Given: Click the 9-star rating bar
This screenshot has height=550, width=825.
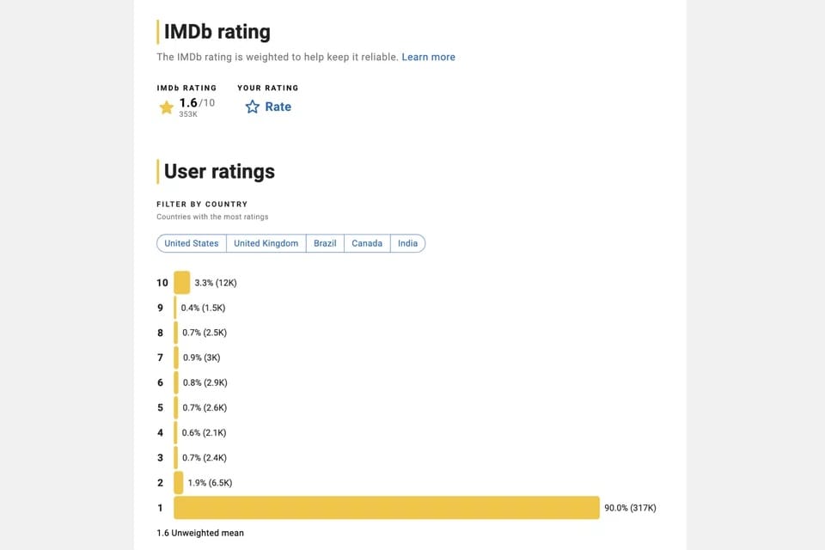Looking at the screenshot, I should tap(175, 308).
